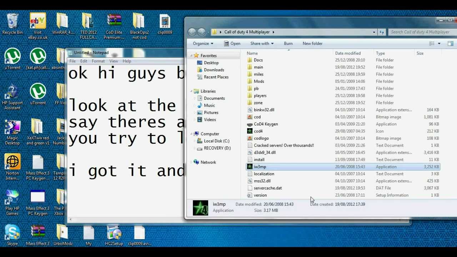This screenshot has width=457, height=257.
Task: Select the localization text document
Action: click(264, 174)
